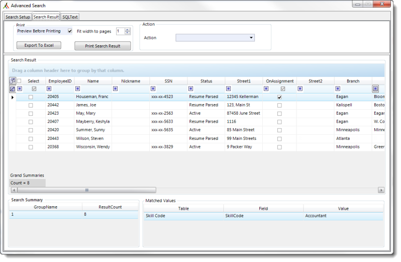401x262 pixels.
Task: Click the column chooser icon in grid corner
Action: click(x=13, y=80)
